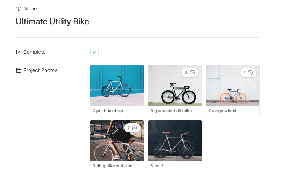Open the Orange wheels bike photo

click(233, 86)
